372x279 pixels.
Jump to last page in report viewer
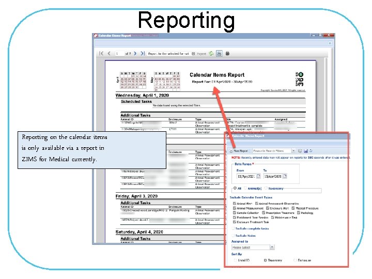point(143,54)
